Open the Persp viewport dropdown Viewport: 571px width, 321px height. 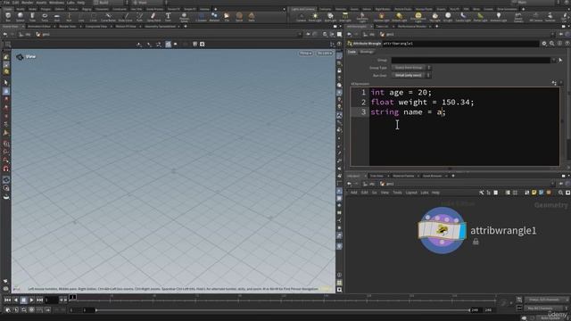pyautogui.click(x=305, y=53)
